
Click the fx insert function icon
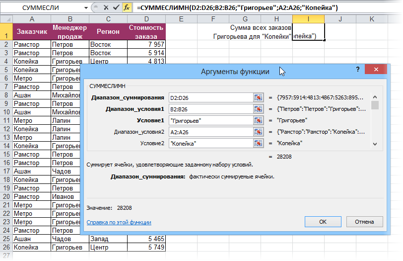(x=127, y=7)
